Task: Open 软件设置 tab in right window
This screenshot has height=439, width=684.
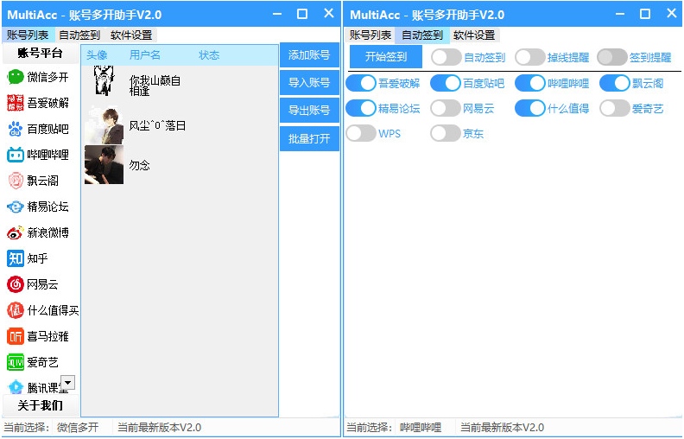Action: (474, 35)
